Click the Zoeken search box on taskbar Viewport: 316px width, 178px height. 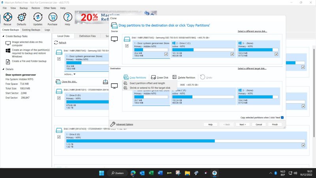click(x=117, y=173)
